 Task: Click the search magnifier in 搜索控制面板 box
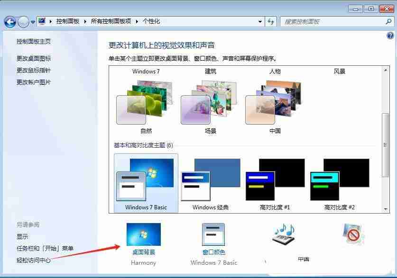tap(388, 21)
